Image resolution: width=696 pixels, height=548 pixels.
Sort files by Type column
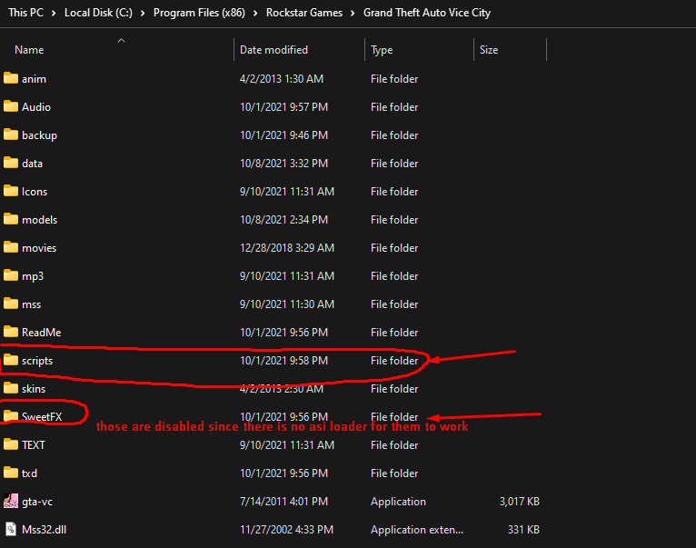pyautogui.click(x=382, y=50)
